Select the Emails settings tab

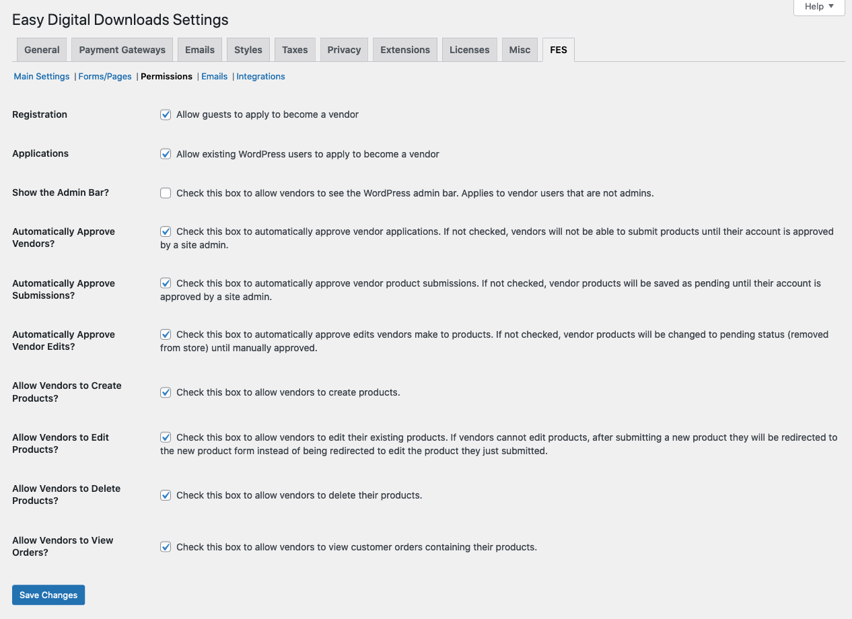[200, 50]
